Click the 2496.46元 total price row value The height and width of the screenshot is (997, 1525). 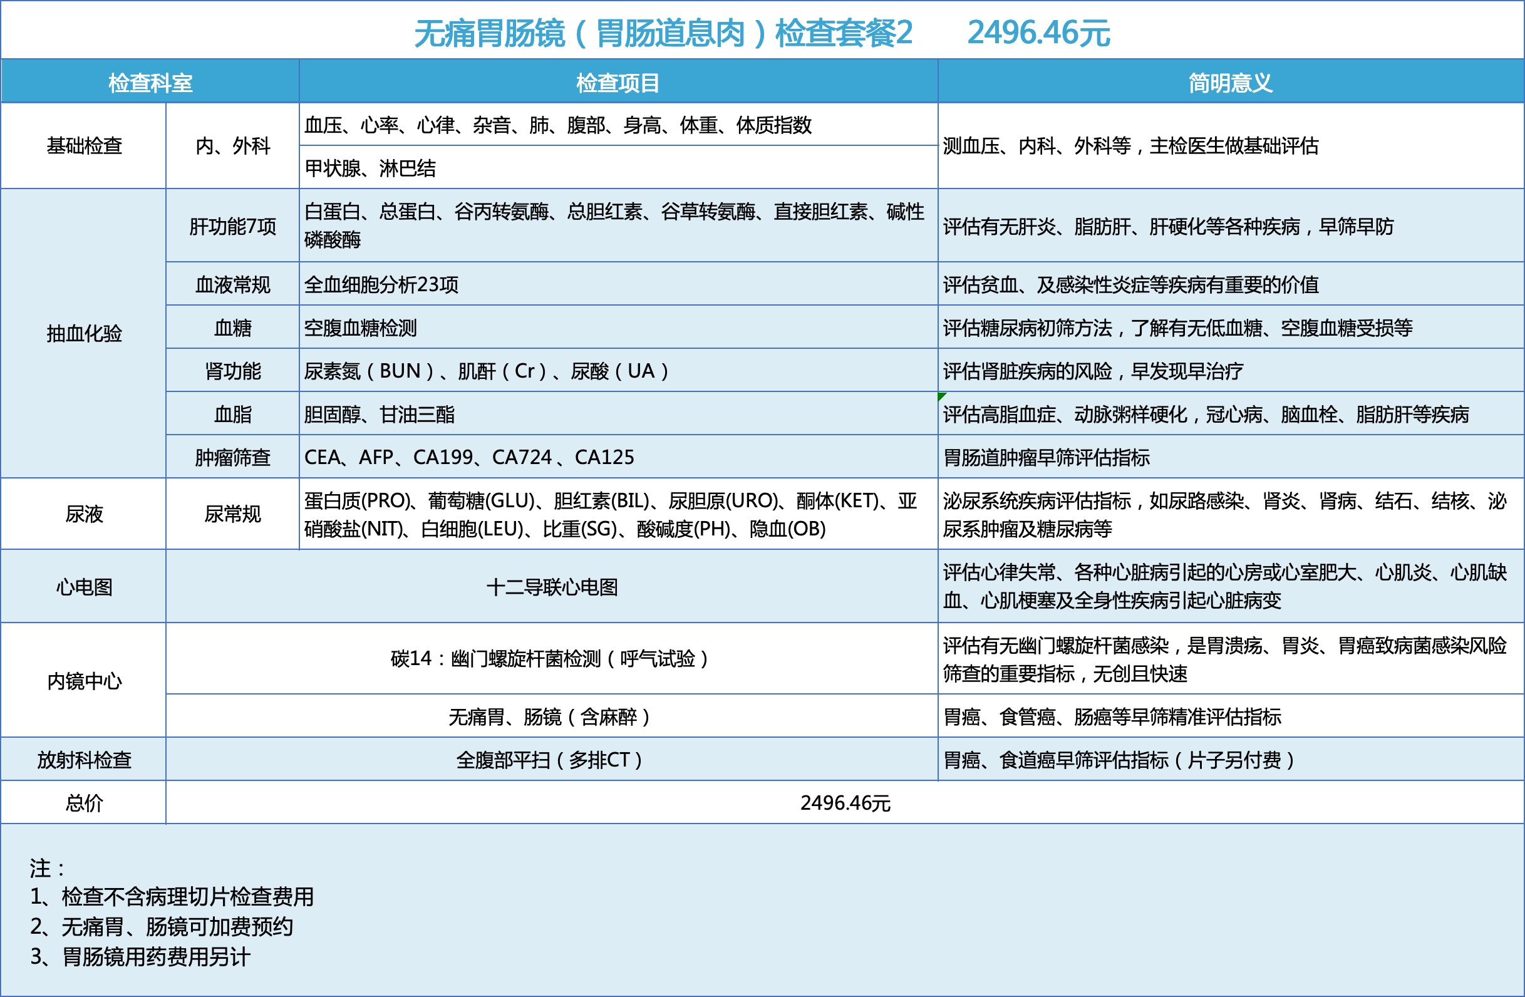pyautogui.click(x=845, y=802)
